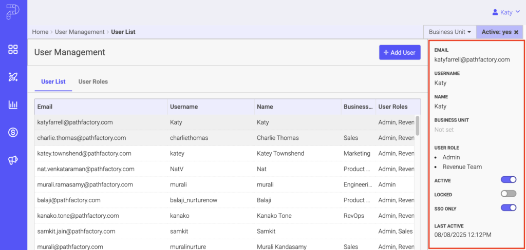Select row katyfarrell@pathfactory.com
This screenshot has height=250, width=526.
(x=225, y=122)
